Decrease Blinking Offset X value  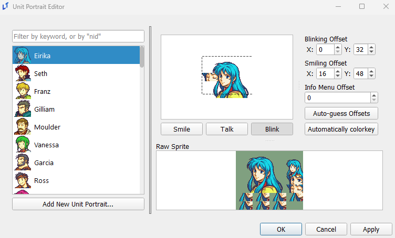[x=338, y=52]
